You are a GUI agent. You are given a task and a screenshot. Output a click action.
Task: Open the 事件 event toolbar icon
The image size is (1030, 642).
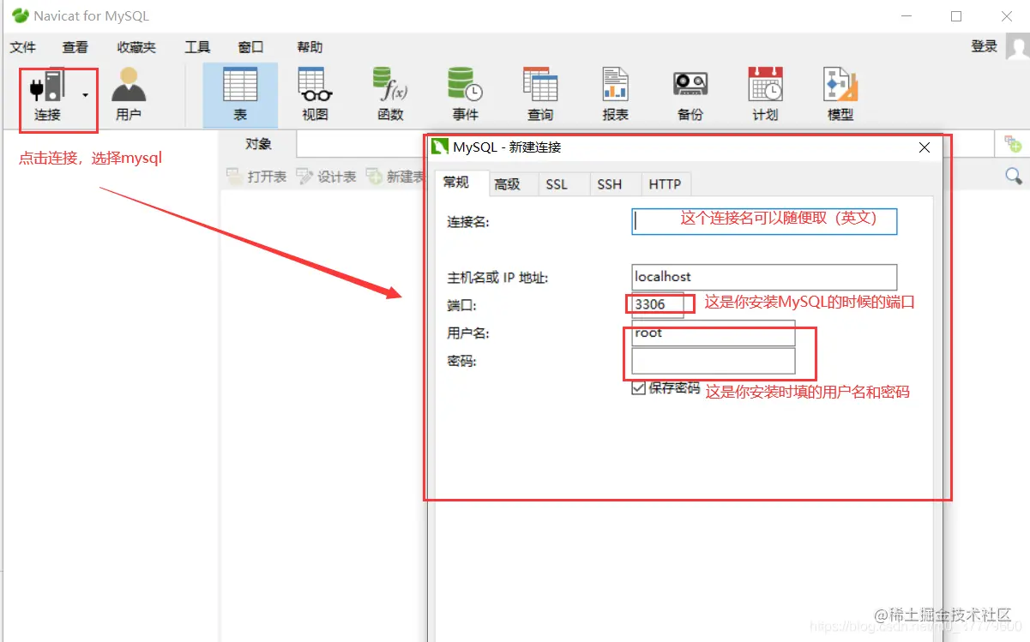click(x=465, y=95)
